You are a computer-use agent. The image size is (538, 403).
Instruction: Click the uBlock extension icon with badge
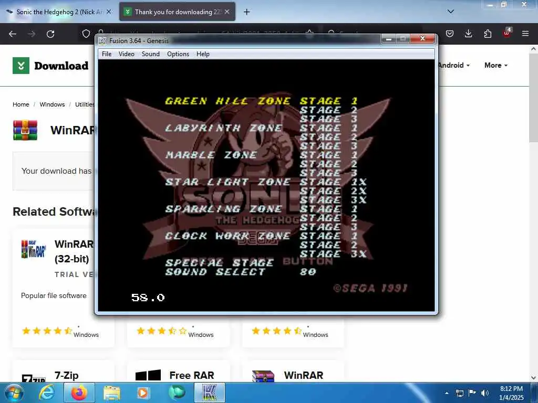pyautogui.click(x=507, y=33)
